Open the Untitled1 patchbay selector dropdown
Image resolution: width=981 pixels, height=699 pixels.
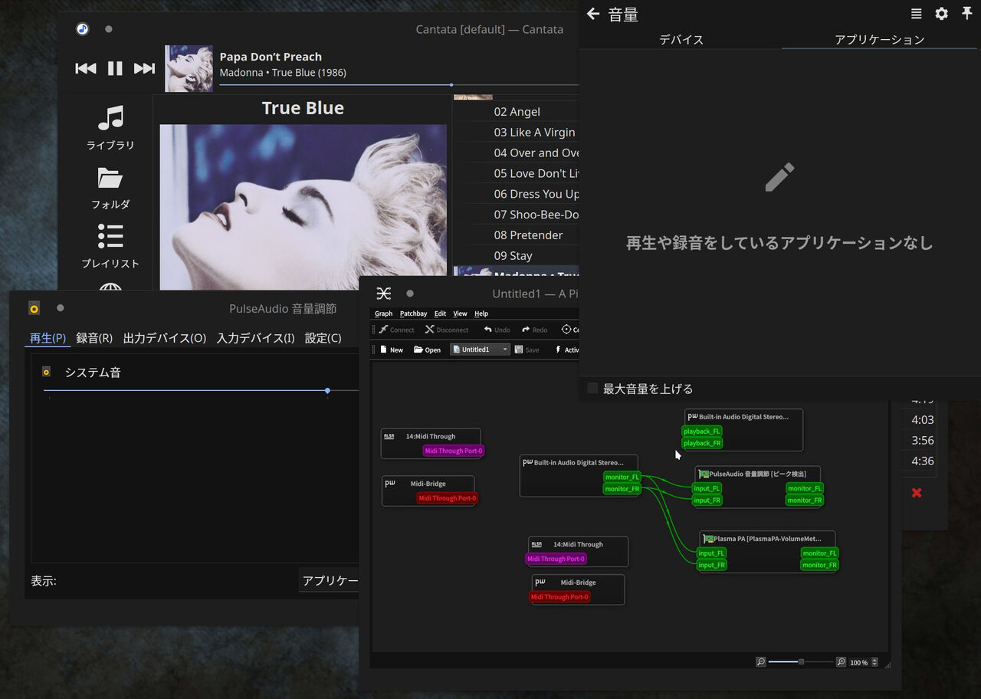click(x=504, y=349)
